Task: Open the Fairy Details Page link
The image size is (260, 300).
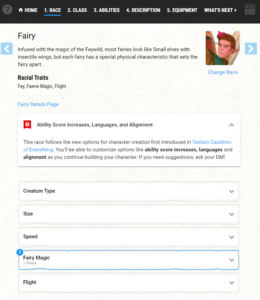Action: tap(38, 104)
